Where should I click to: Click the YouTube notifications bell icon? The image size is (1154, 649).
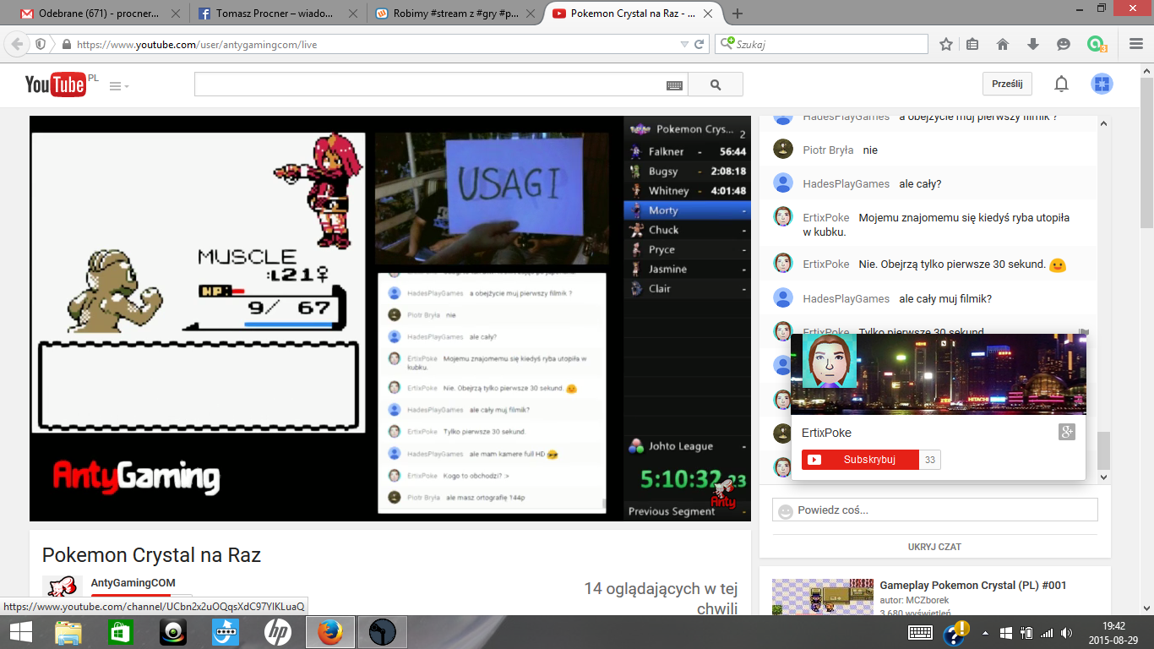(x=1061, y=84)
